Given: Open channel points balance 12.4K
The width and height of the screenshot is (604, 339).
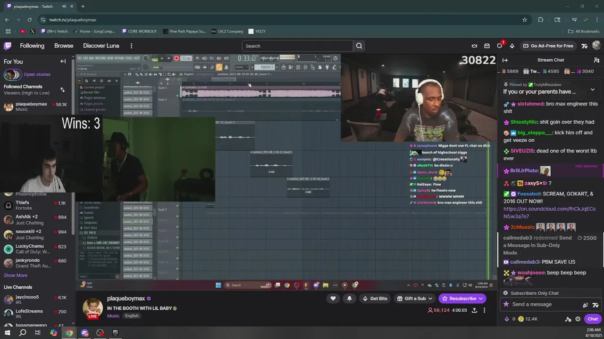Looking at the screenshot, I should tap(528, 319).
